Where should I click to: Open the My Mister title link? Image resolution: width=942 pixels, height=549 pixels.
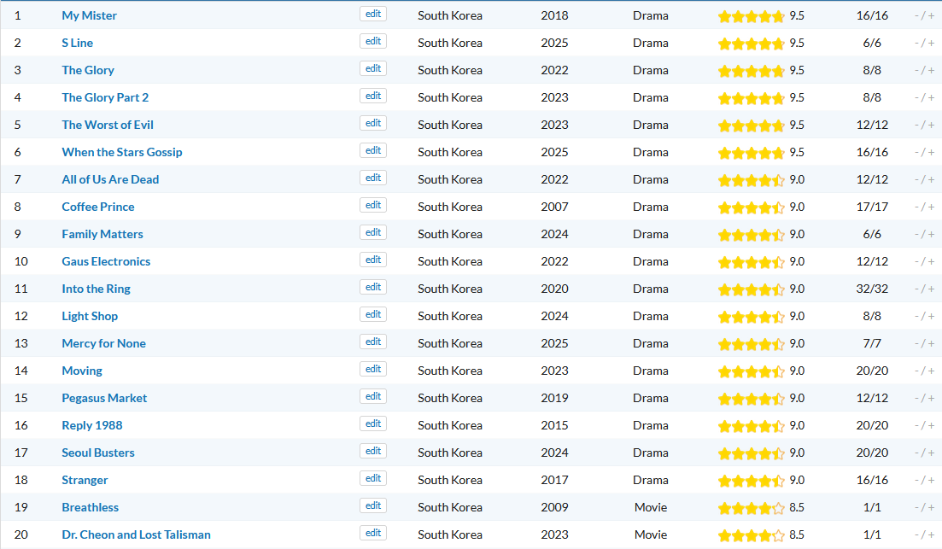click(89, 15)
